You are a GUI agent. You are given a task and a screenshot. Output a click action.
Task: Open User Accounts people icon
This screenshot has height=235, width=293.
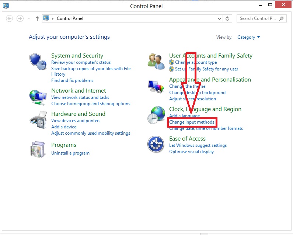click(156, 61)
